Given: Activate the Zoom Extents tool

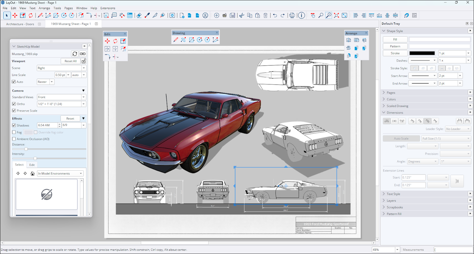Looking at the screenshot, I should tap(337, 15).
